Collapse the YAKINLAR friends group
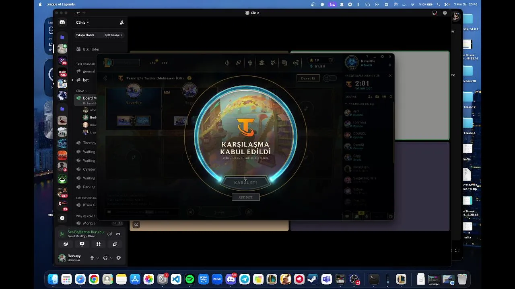The width and height of the screenshot is (515, 289). click(x=360, y=104)
